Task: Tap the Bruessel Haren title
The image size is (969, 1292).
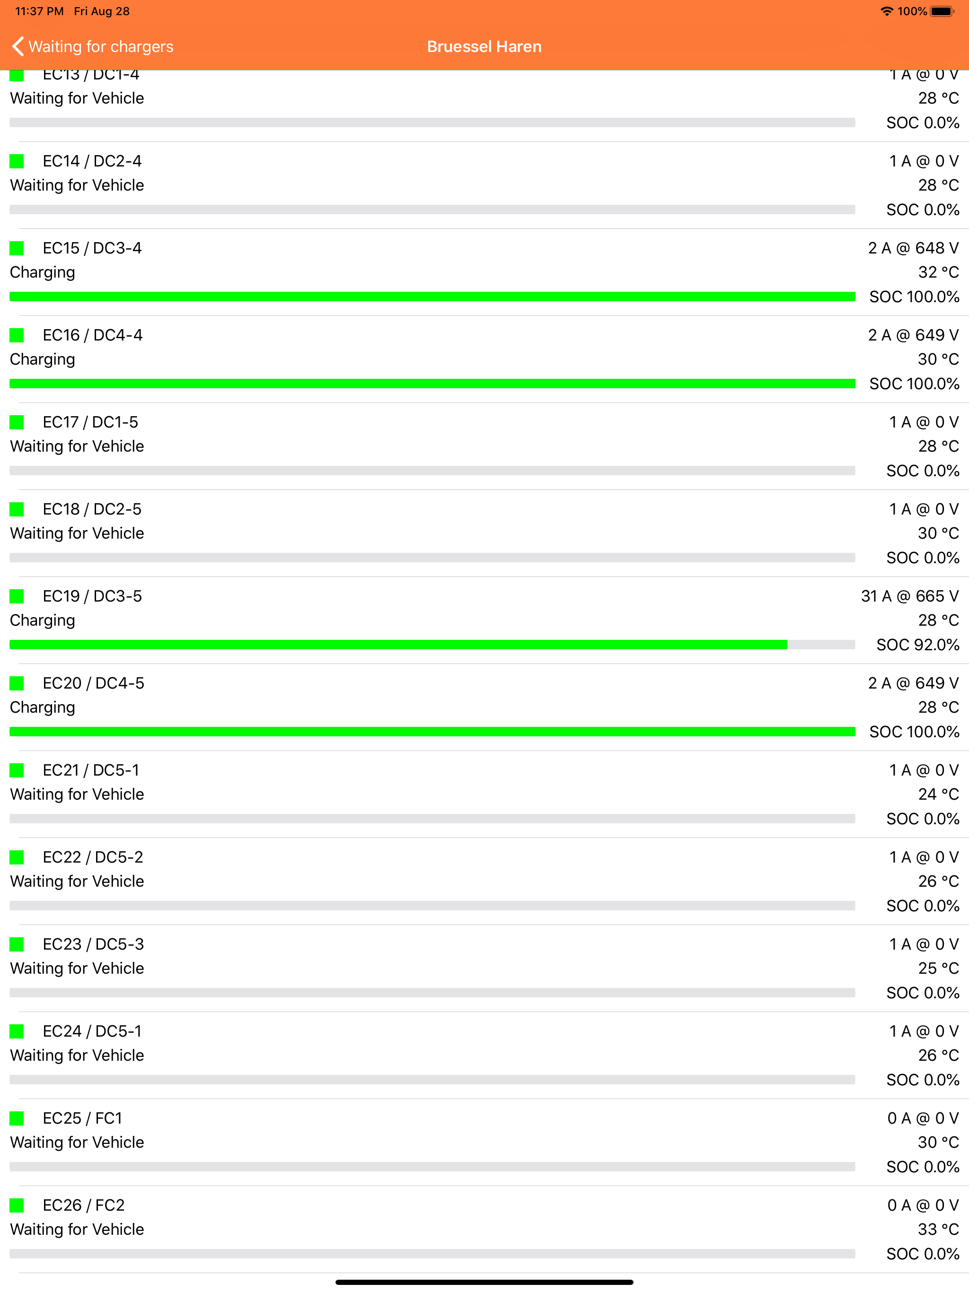Action: [x=484, y=46]
